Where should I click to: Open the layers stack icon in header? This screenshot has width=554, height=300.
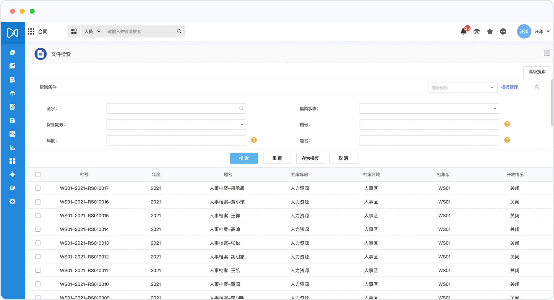pyautogui.click(x=477, y=32)
